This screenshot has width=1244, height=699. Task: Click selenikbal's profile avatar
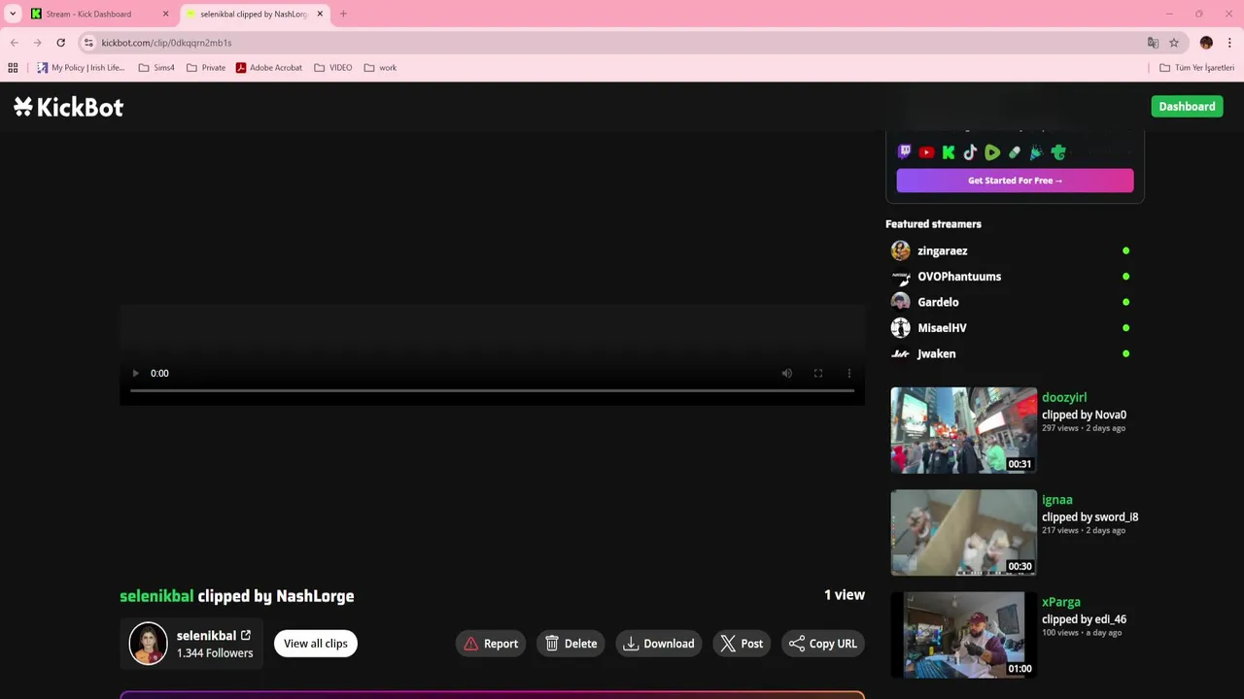pyautogui.click(x=149, y=644)
